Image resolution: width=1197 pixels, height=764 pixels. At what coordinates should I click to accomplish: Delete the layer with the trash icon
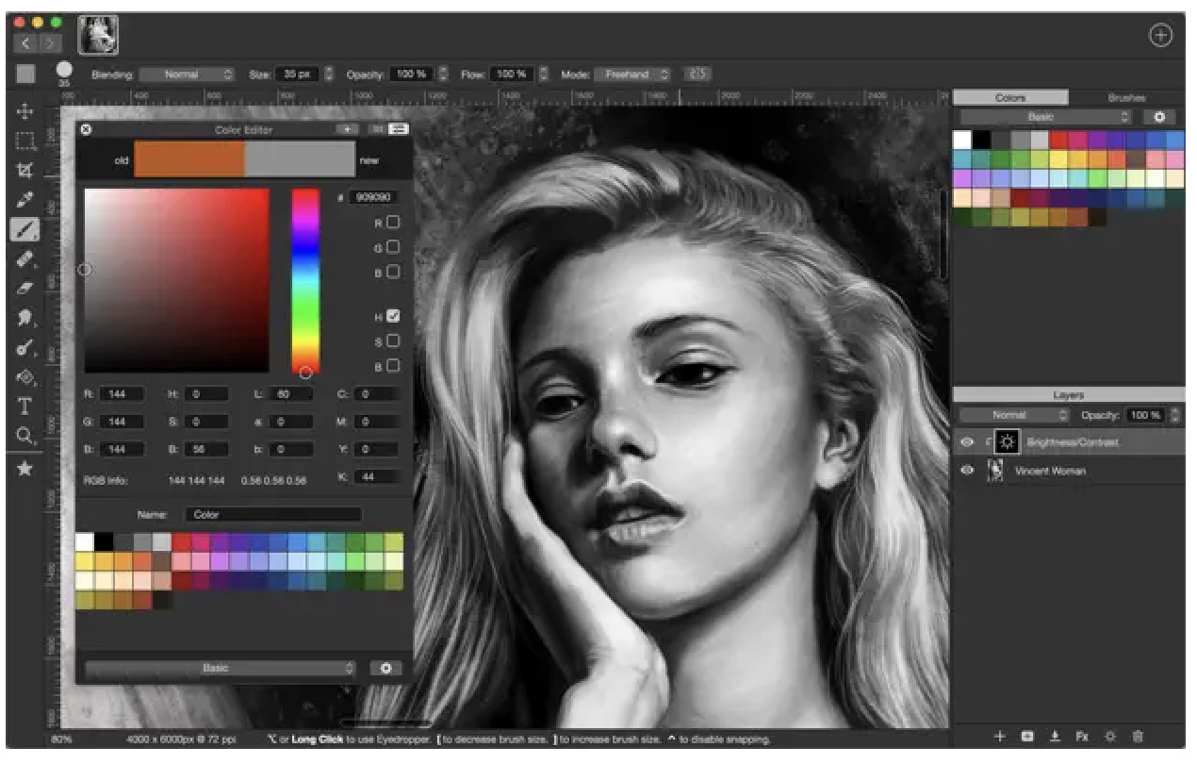coord(1138,736)
